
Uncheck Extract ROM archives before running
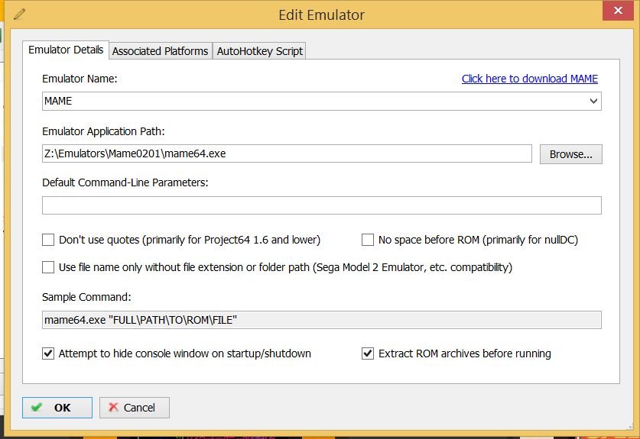(368, 353)
